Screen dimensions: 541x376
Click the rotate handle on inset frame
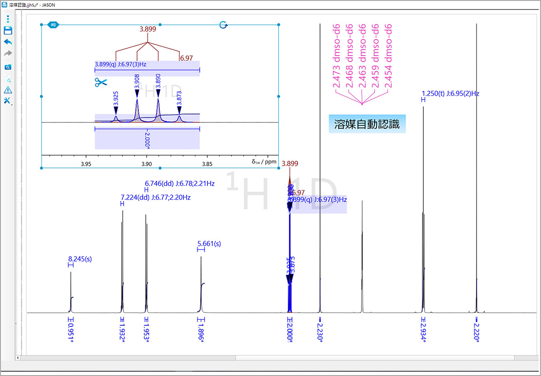223,25
